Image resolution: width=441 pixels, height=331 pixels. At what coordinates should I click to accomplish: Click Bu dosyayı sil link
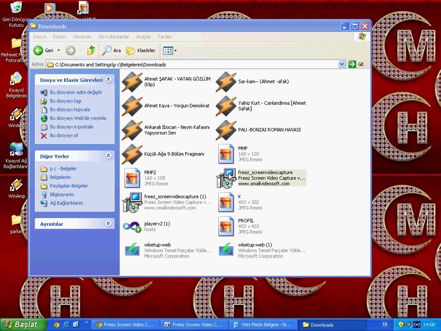pyautogui.click(x=64, y=135)
